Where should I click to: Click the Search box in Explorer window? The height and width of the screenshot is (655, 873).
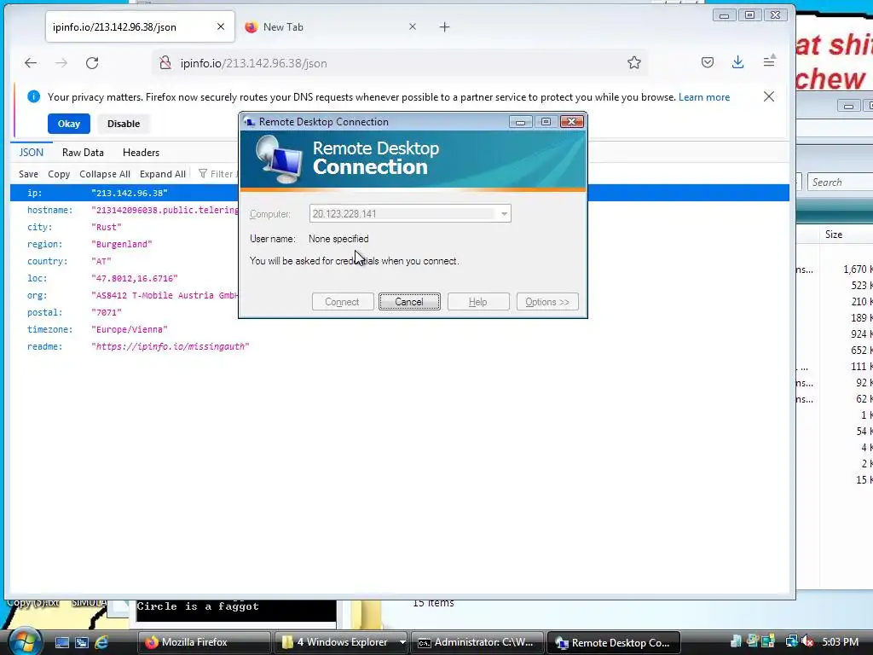tap(840, 183)
